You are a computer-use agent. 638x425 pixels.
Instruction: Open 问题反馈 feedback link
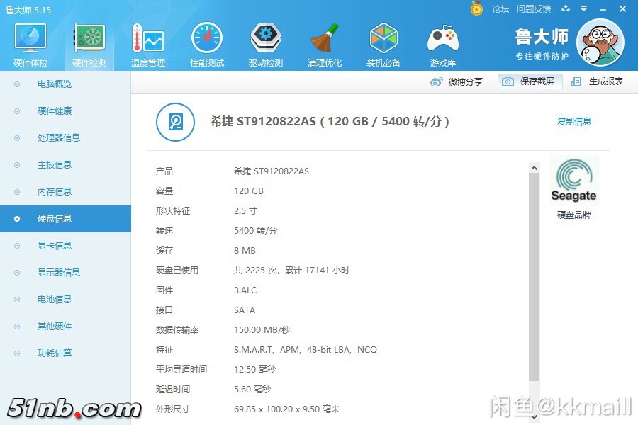(x=534, y=9)
